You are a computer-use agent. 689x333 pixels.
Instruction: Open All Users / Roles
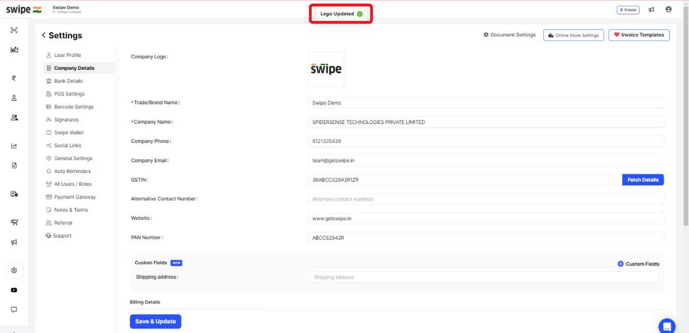tap(79, 184)
